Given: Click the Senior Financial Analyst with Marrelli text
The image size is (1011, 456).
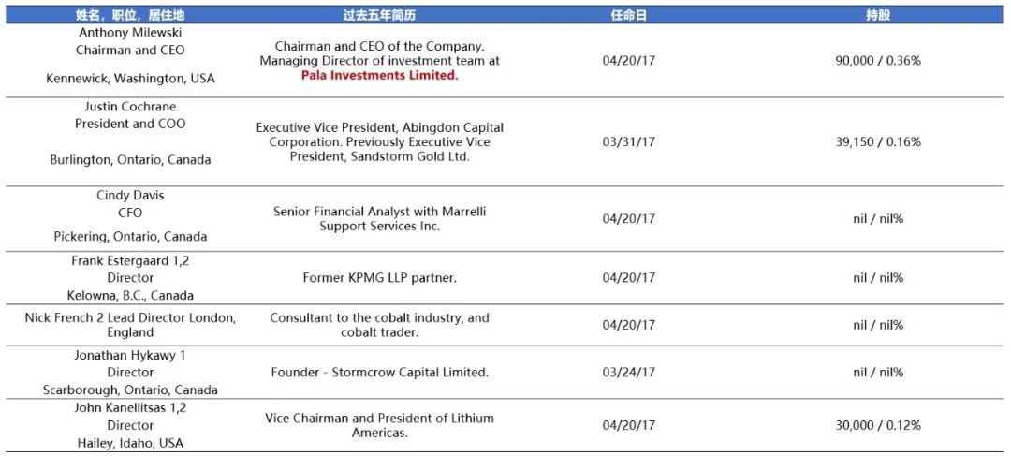Looking at the screenshot, I should [x=379, y=212].
